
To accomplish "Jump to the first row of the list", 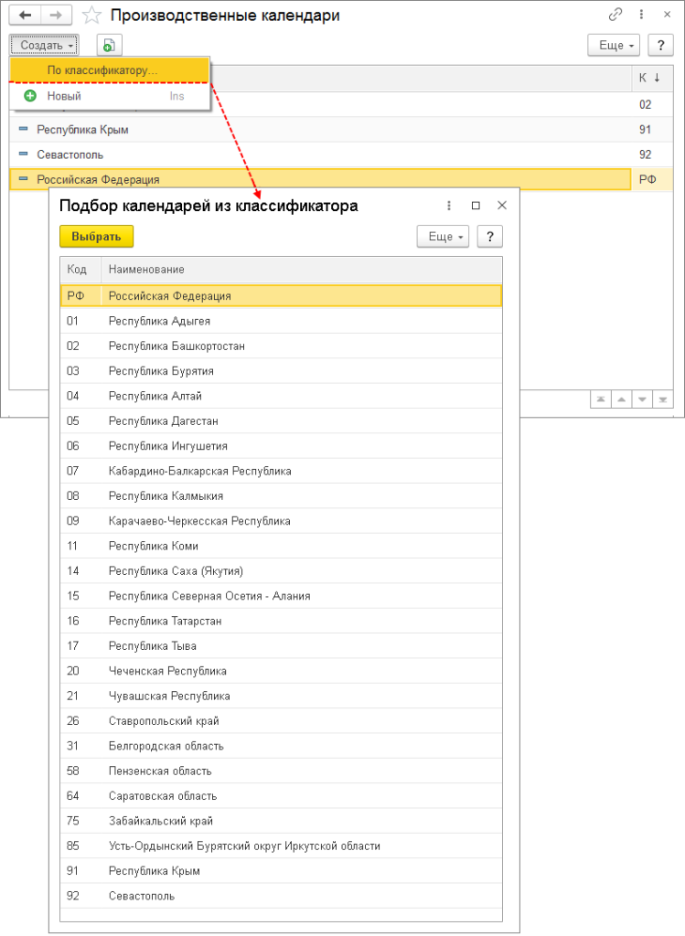I will (x=601, y=399).
